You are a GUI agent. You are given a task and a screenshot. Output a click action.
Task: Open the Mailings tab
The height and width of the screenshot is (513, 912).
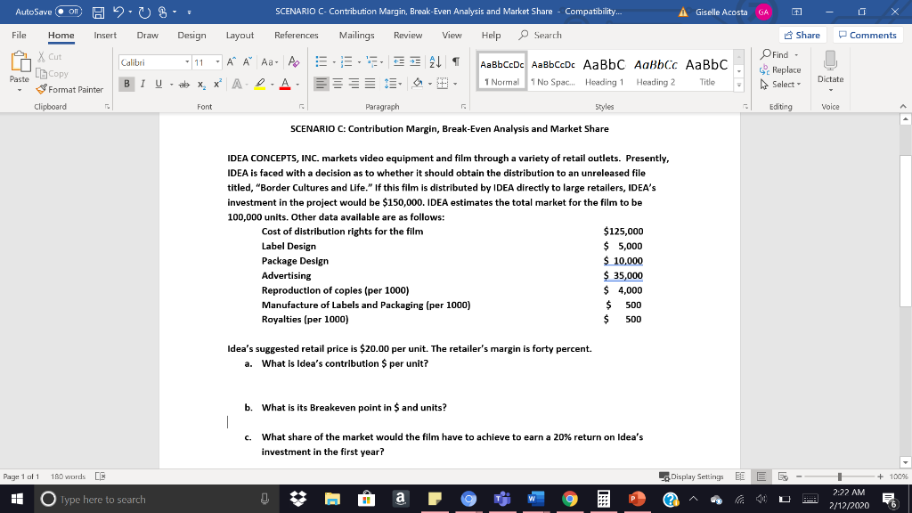355,36
